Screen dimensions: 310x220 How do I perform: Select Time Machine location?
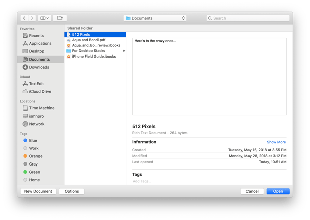pyautogui.click(x=40, y=108)
